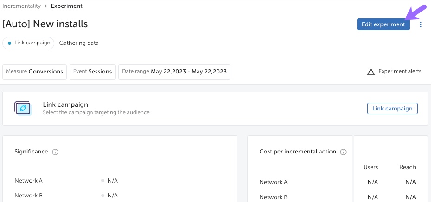Click the Reach column header
435x202 pixels.
point(408,167)
